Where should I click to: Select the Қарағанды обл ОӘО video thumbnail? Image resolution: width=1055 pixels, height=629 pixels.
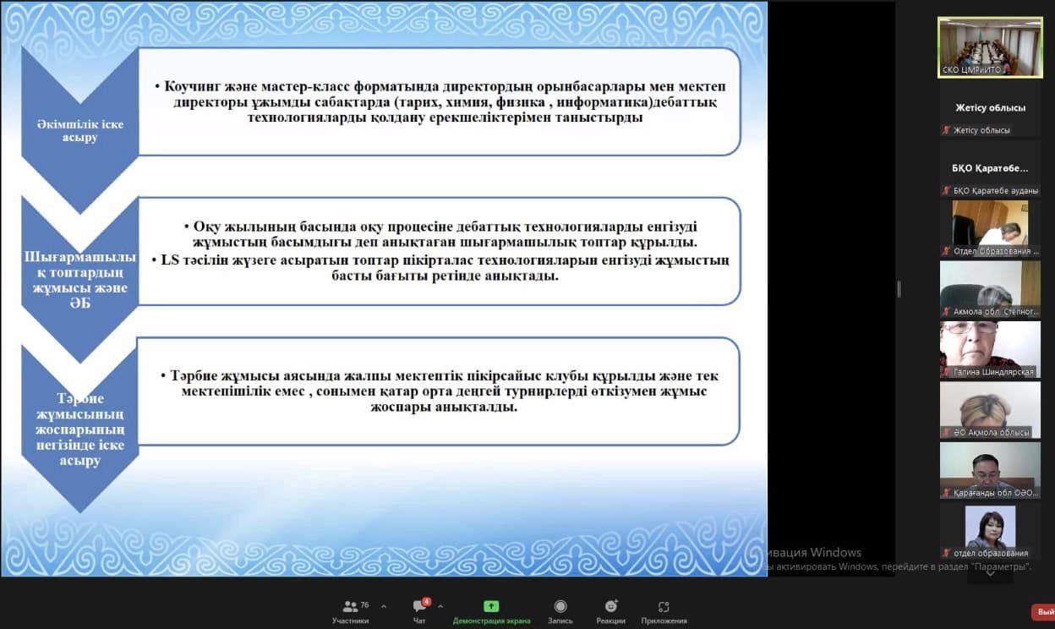(x=990, y=470)
